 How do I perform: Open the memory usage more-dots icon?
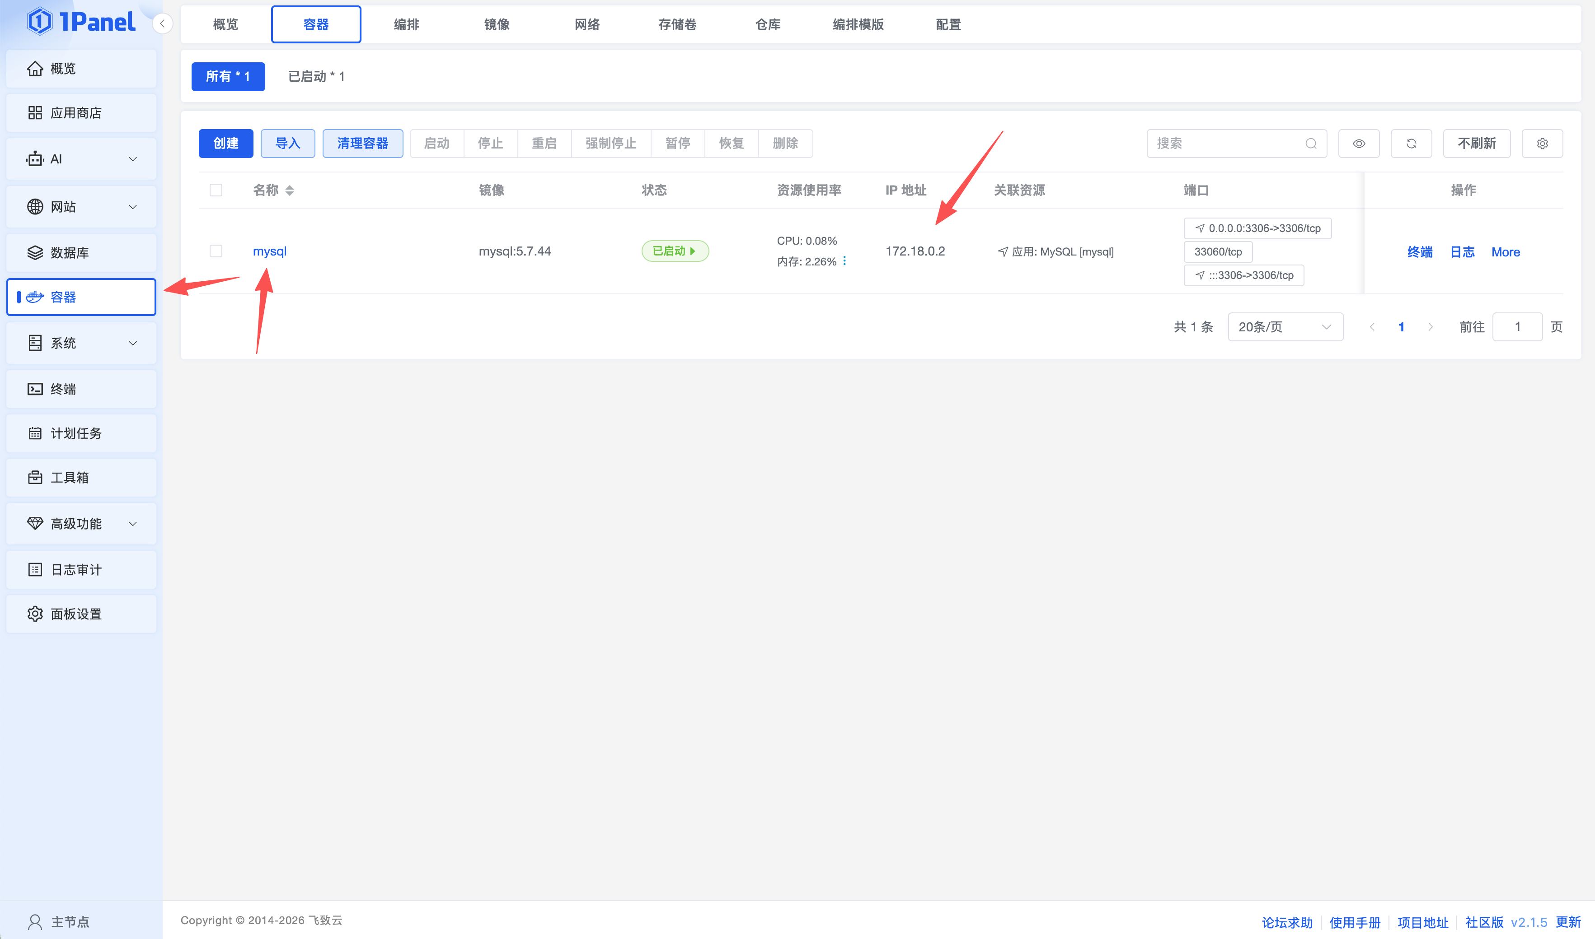[x=844, y=260]
